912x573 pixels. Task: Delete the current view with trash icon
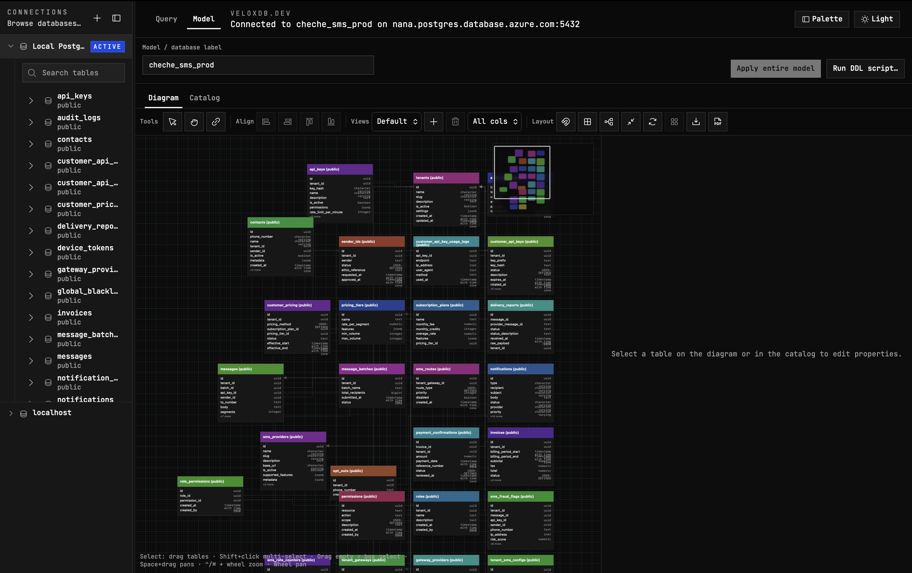455,122
